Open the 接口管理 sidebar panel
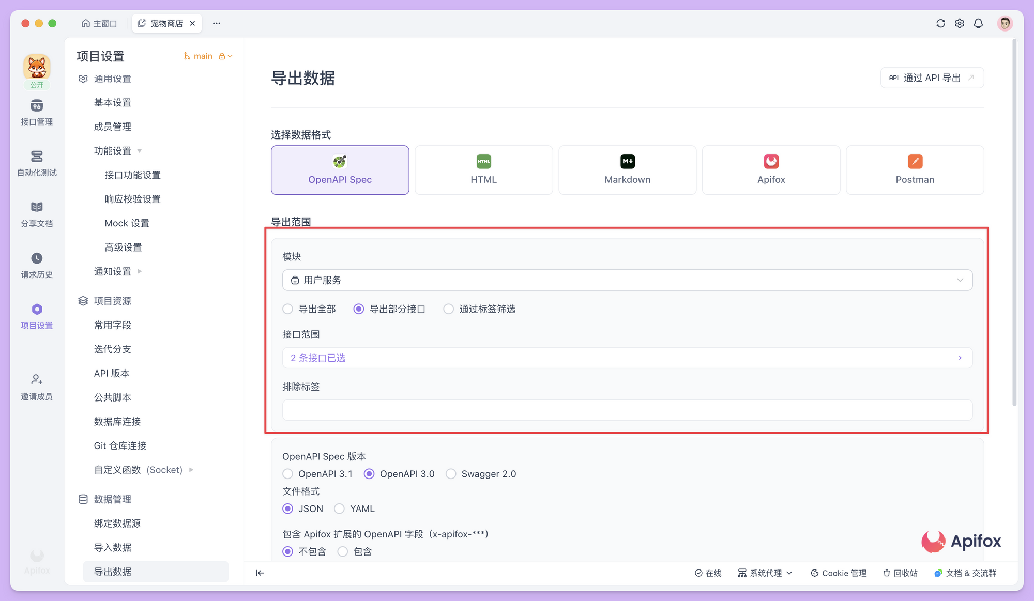This screenshot has width=1034, height=601. [36, 113]
